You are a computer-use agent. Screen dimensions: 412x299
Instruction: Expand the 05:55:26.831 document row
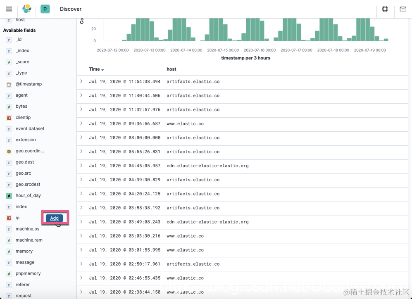(x=81, y=152)
